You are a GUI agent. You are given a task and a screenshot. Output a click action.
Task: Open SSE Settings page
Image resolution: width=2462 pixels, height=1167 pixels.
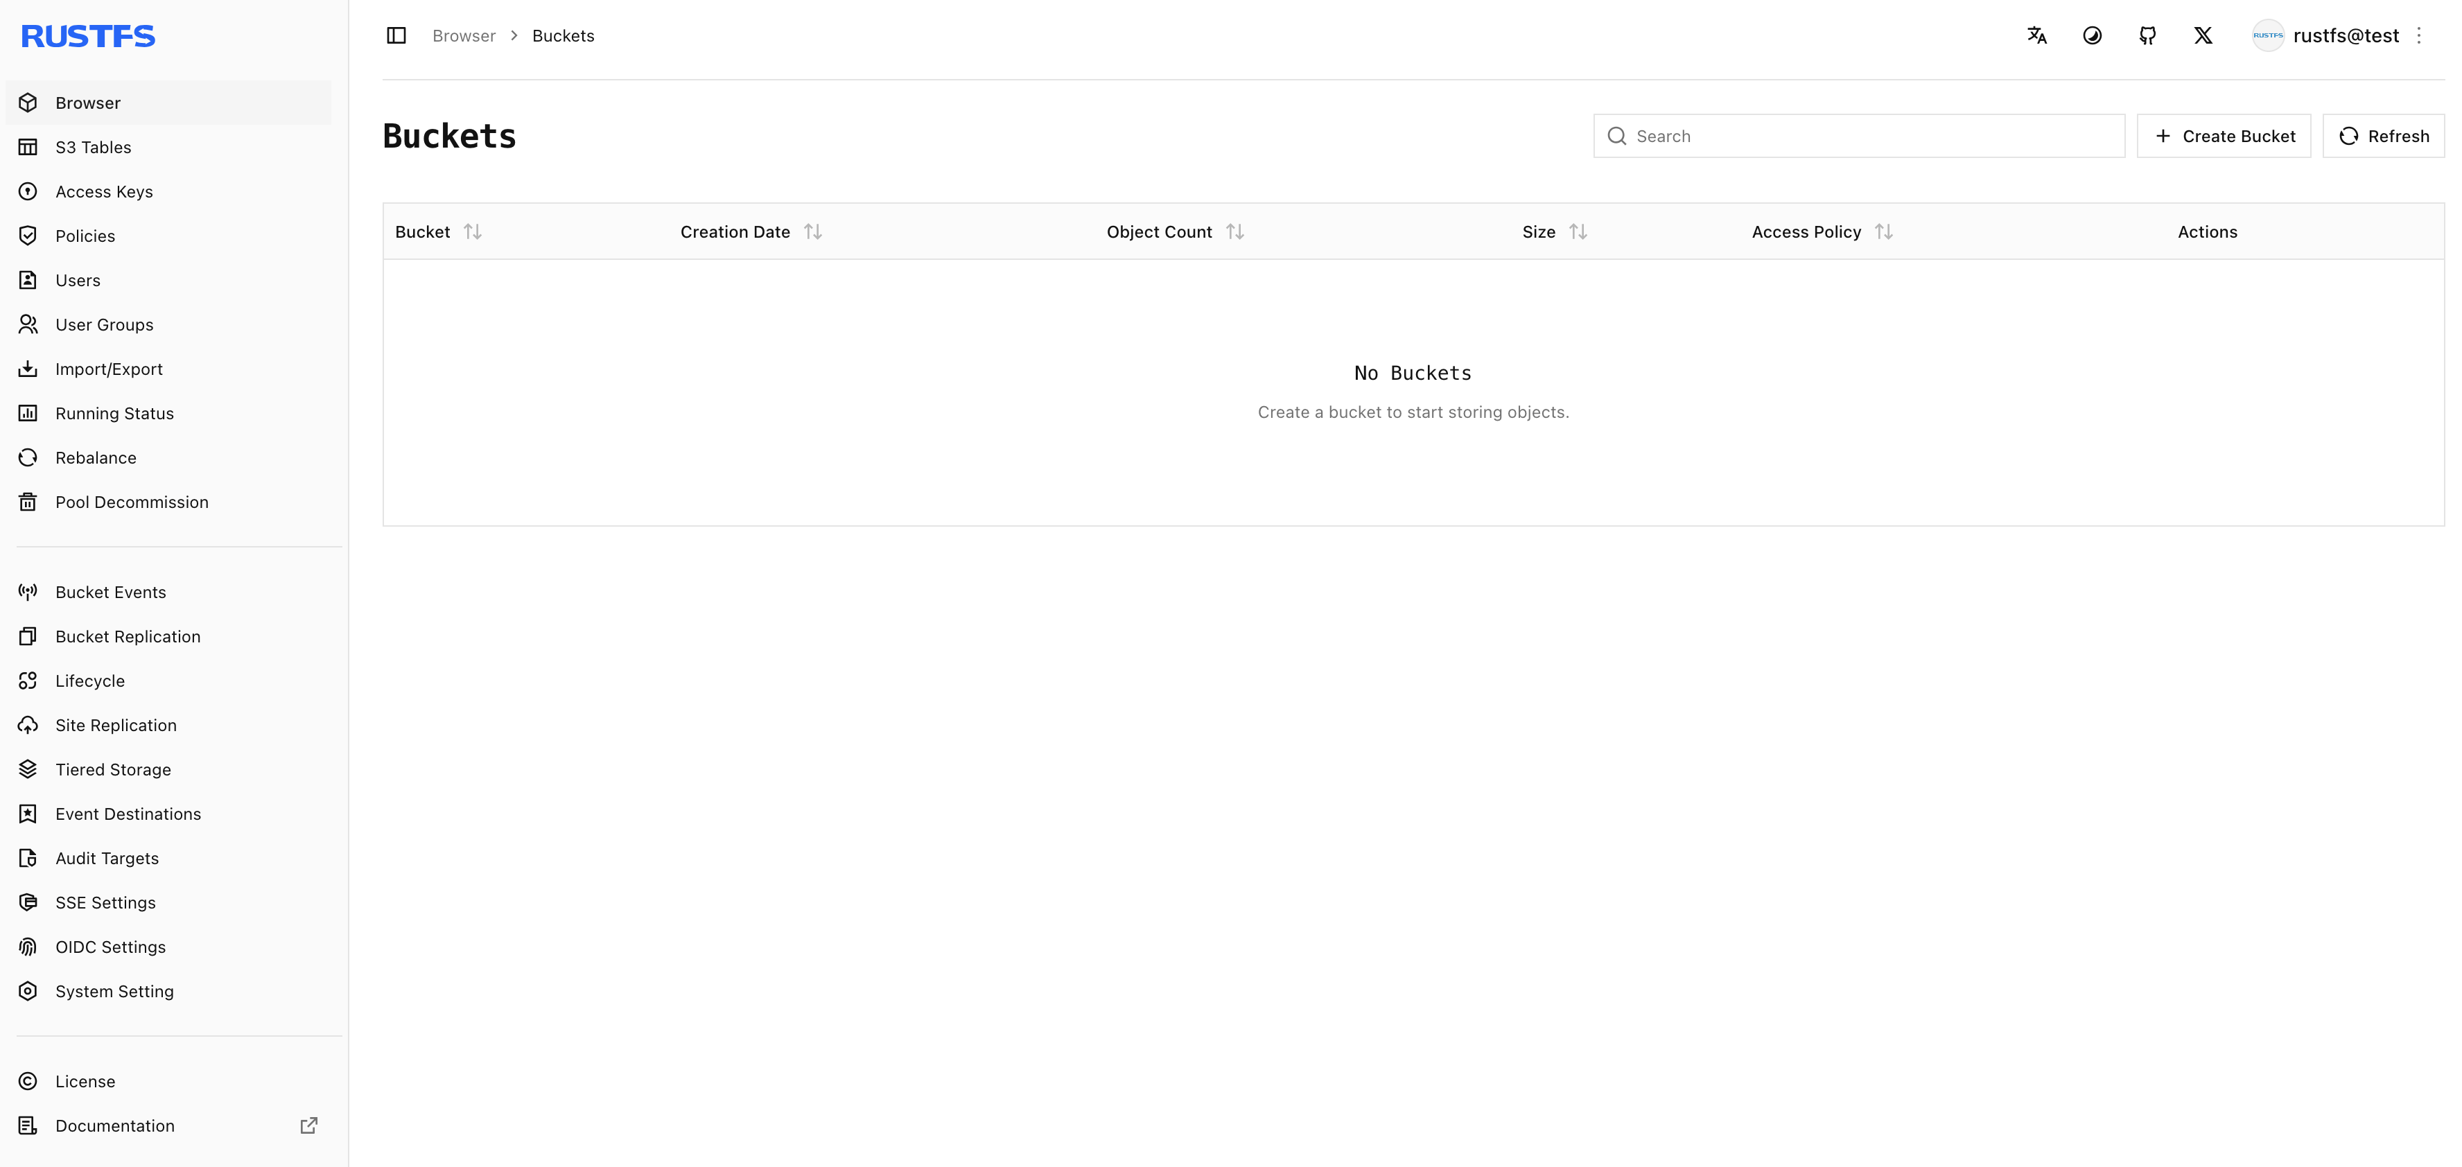[x=168, y=902]
